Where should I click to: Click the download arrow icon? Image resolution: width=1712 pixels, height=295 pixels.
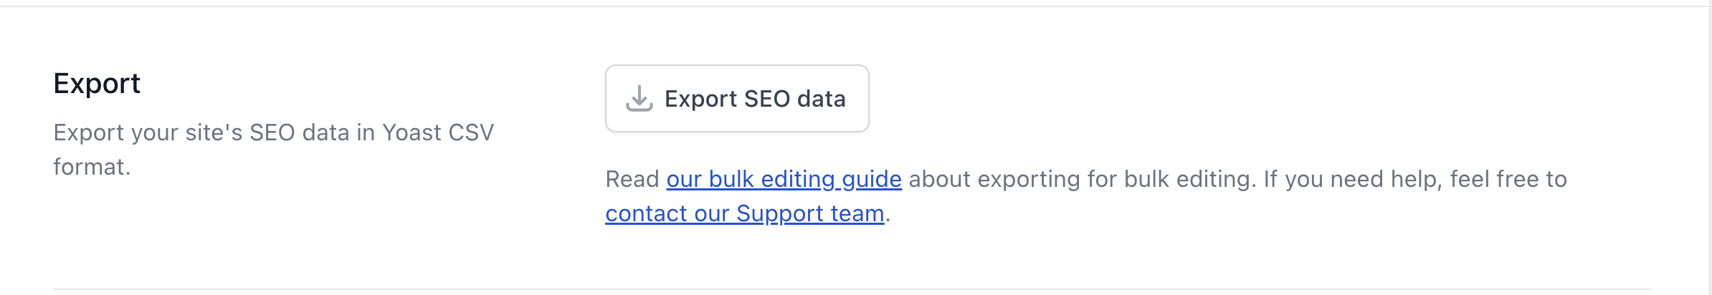click(639, 99)
